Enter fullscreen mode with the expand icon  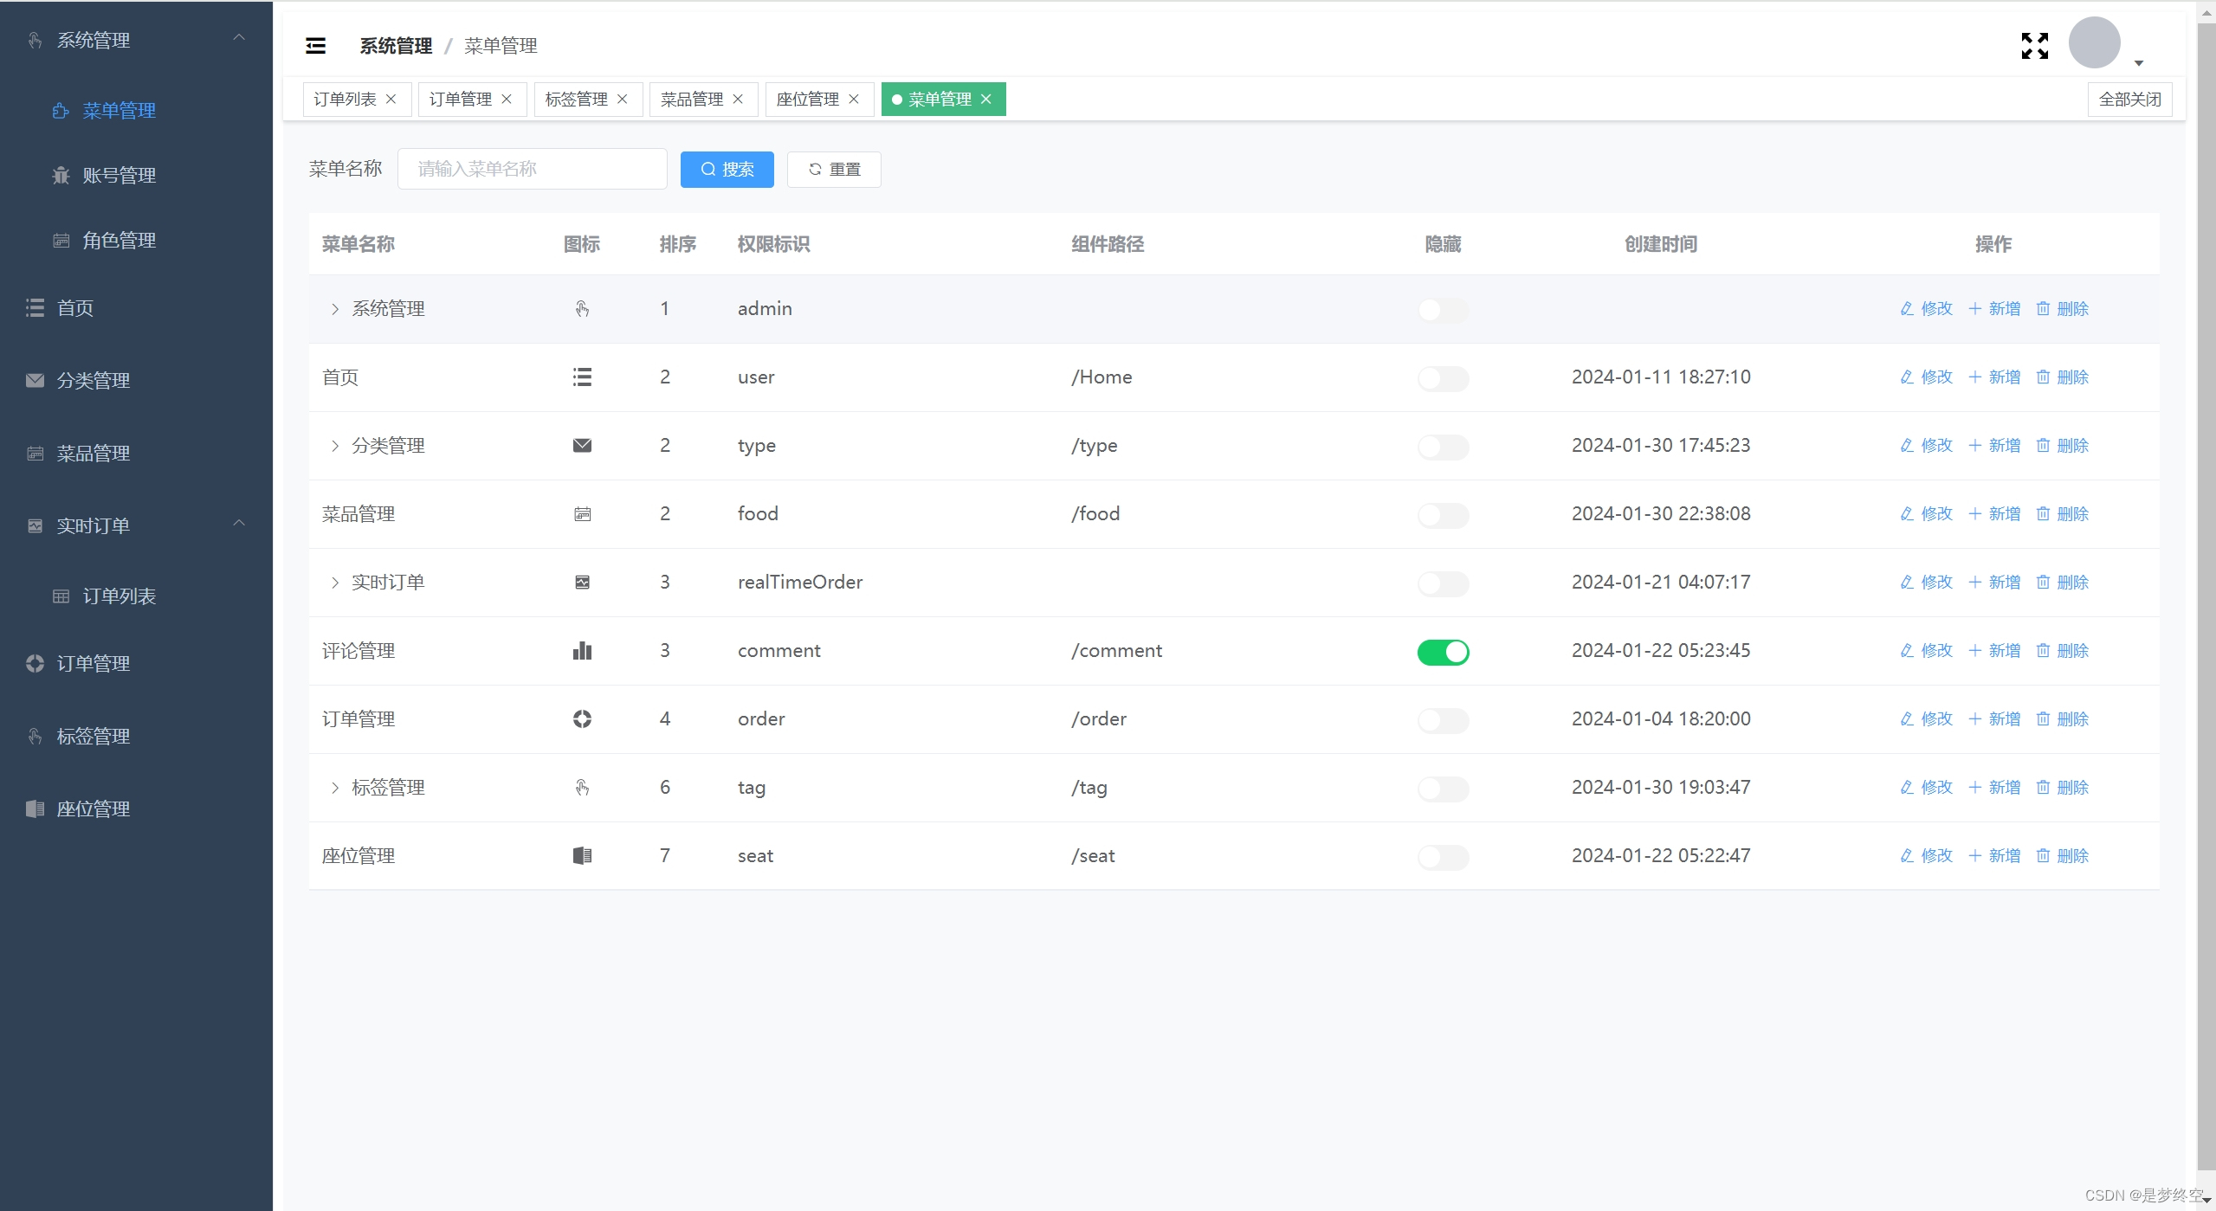point(2034,46)
